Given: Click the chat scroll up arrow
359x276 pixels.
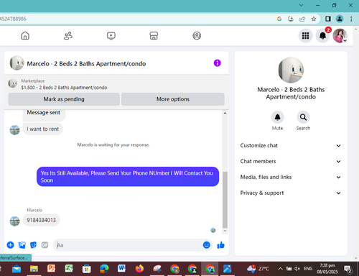Looking at the screenshot, I should pyautogui.click(x=225, y=113).
